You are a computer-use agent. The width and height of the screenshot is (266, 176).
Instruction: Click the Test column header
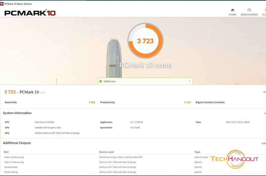coord(6,152)
